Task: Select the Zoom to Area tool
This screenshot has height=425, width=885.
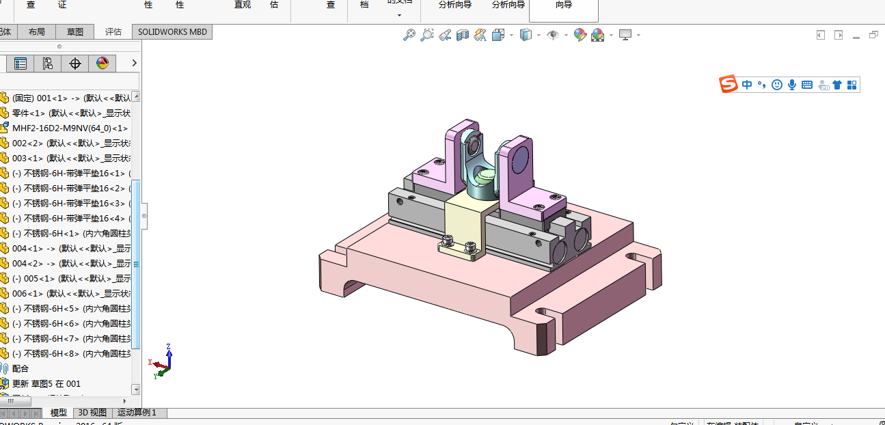Action: click(426, 35)
